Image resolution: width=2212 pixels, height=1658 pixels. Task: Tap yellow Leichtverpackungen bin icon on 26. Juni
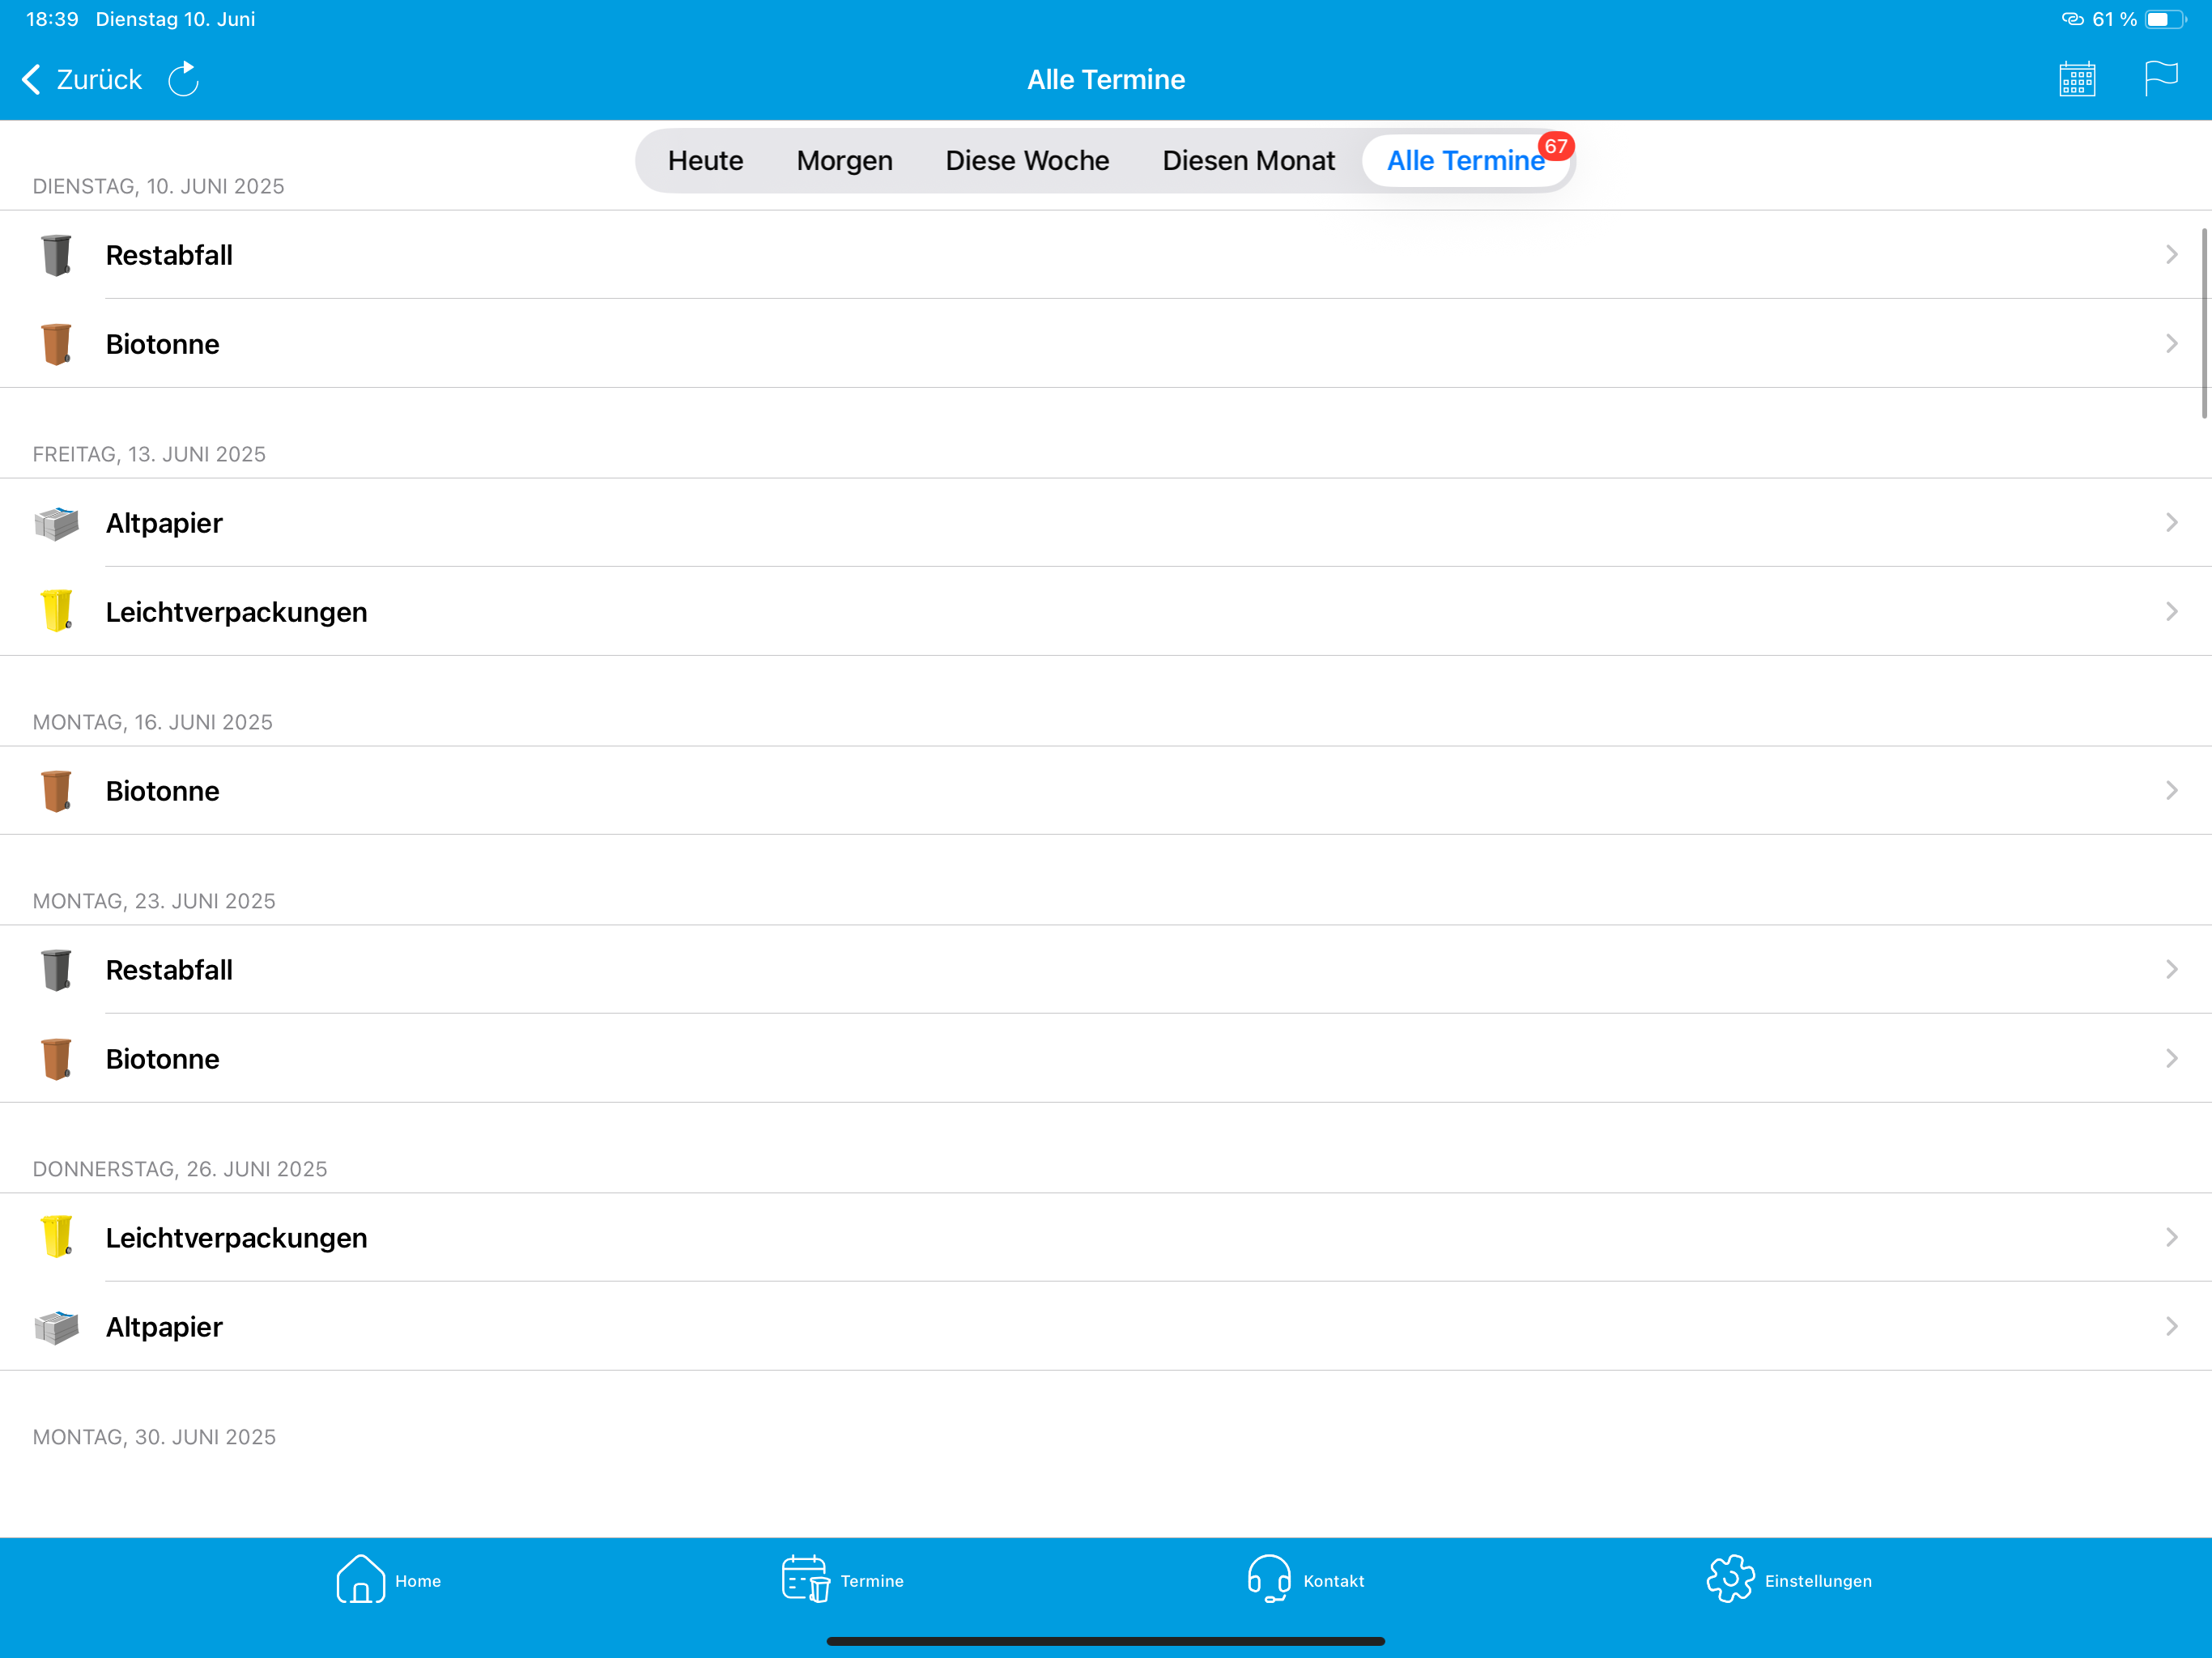click(57, 1238)
